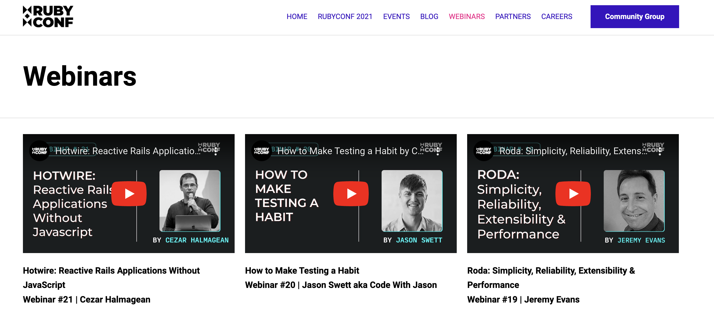Open the EVENTS page

click(396, 16)
